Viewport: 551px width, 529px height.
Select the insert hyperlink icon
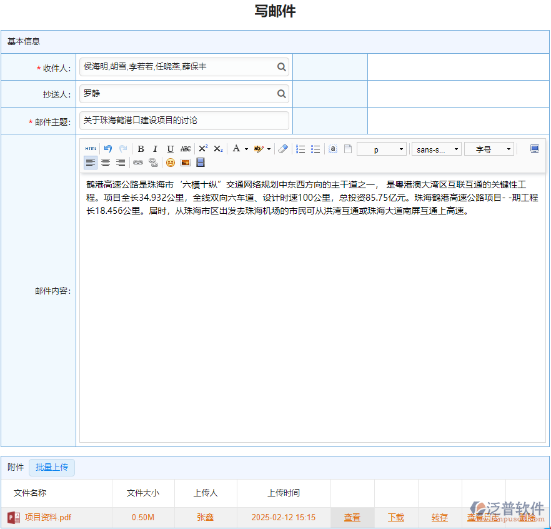click(x=139, y=163)
